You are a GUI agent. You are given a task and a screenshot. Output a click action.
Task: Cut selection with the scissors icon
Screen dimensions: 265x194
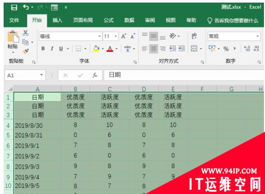point(26,33)
